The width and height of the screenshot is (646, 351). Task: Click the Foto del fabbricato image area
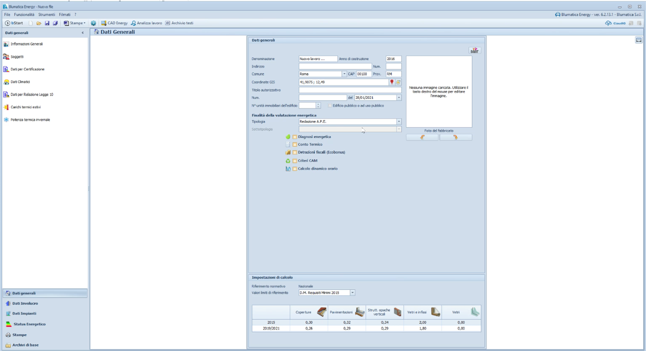point(439,91)
